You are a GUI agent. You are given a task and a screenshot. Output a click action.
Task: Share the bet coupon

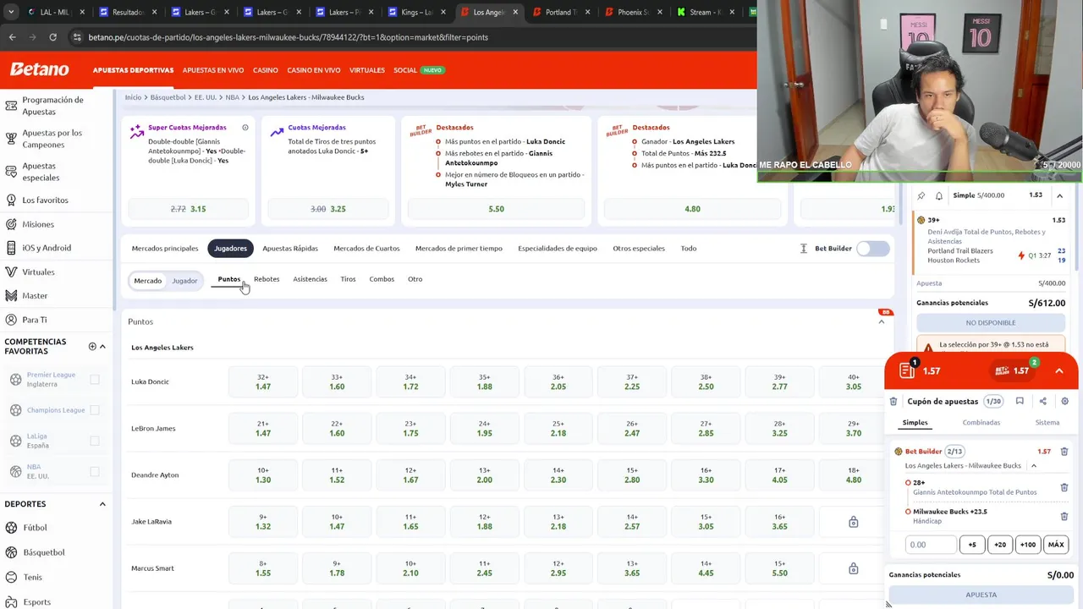click(x=1042, y=402)
